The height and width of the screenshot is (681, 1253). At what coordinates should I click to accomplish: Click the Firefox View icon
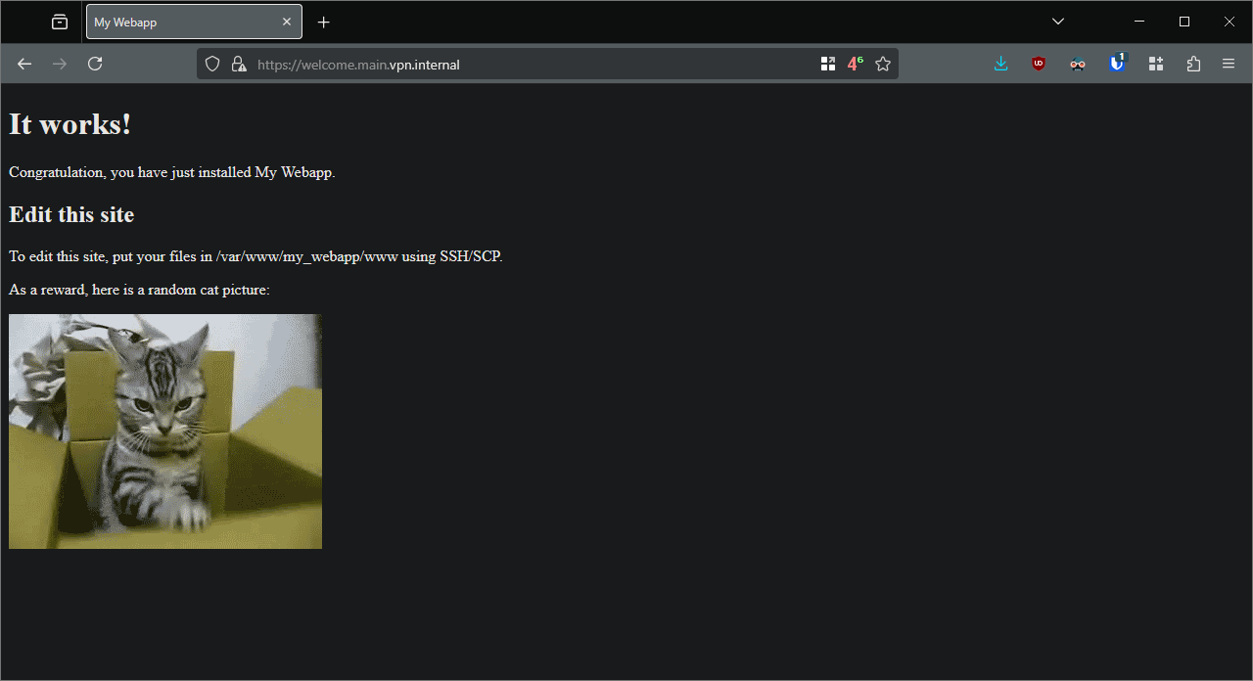pyautogui.click(x=60, y=22)
